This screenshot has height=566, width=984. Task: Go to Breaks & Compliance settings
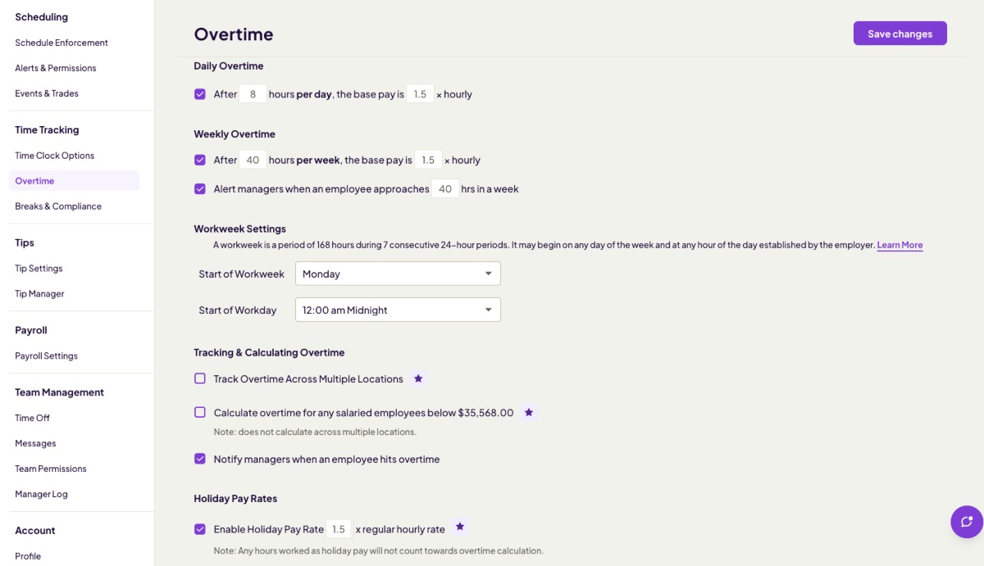[58, 206]
